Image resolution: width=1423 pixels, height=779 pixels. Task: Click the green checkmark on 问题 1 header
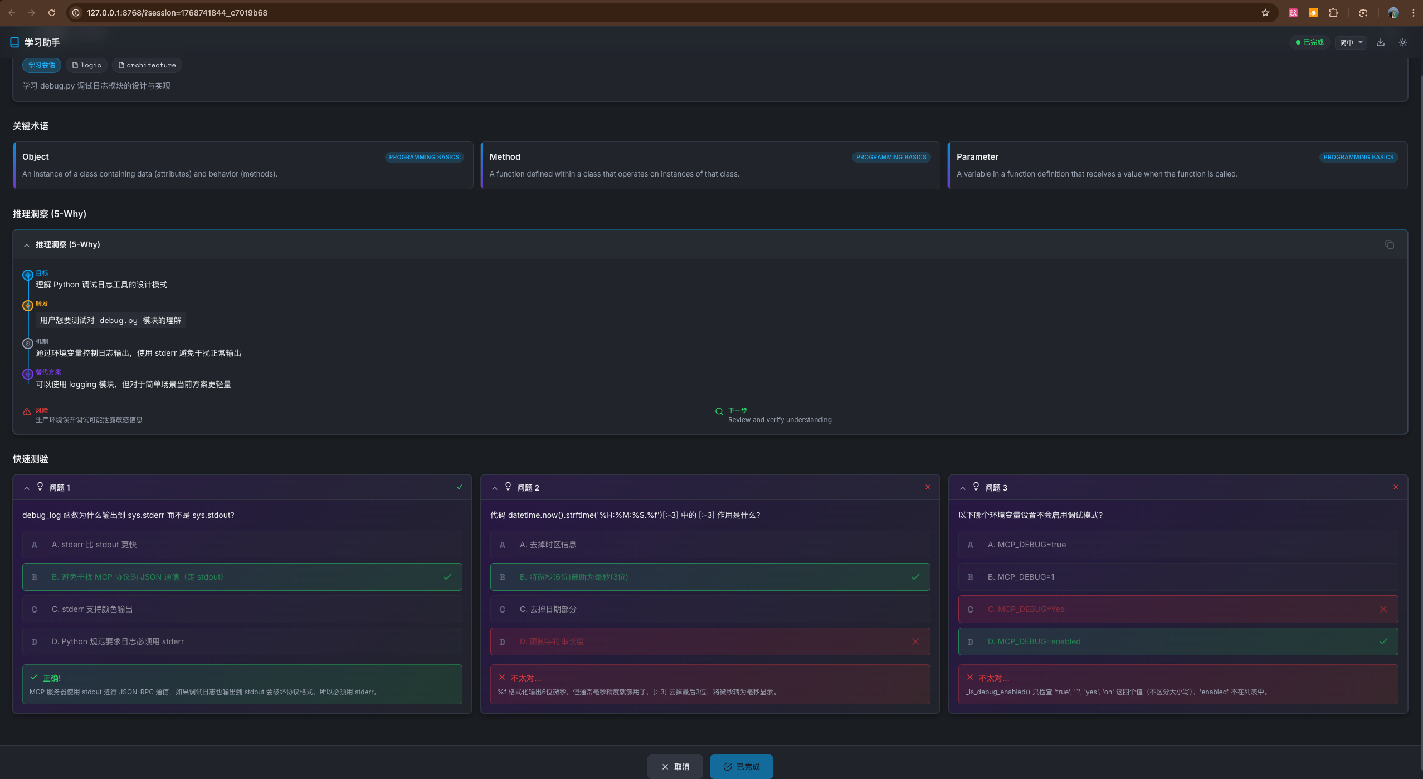click(460, 487)
